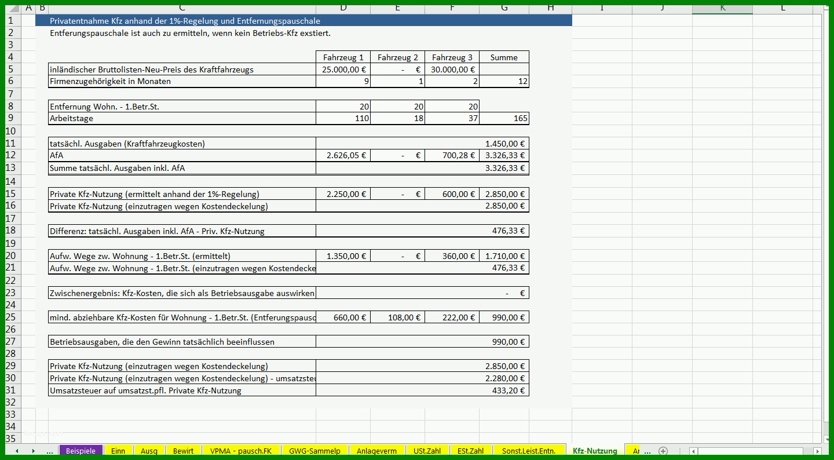Select the Firmenzugehörigkeit sum cell 12
The height and width of the screenshot is (460, 834).
tap(504, 82)
